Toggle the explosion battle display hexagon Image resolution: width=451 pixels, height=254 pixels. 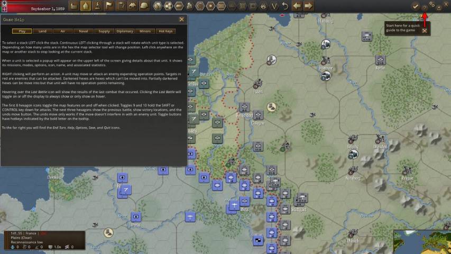click(x=263, y=6)
